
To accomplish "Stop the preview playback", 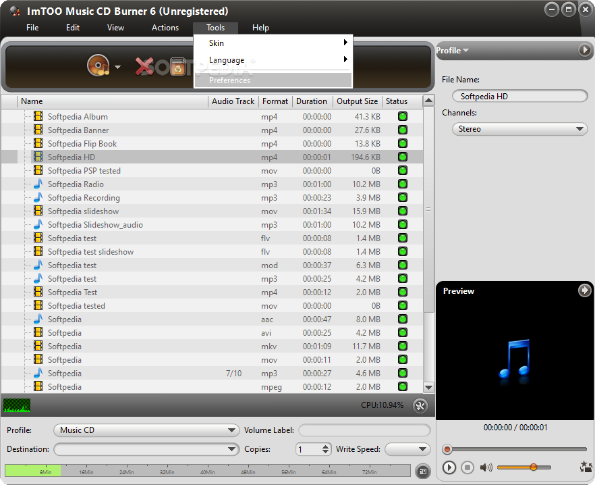I will click(x=468, y=467).
